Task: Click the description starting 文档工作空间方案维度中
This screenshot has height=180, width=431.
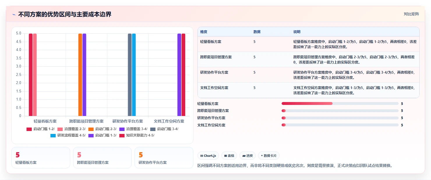Action: pyautogui.click(x=354, y=90)
